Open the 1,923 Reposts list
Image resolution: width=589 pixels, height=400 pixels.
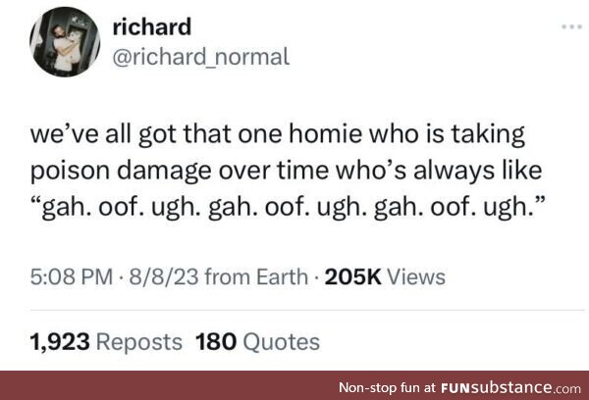point(106,342)
